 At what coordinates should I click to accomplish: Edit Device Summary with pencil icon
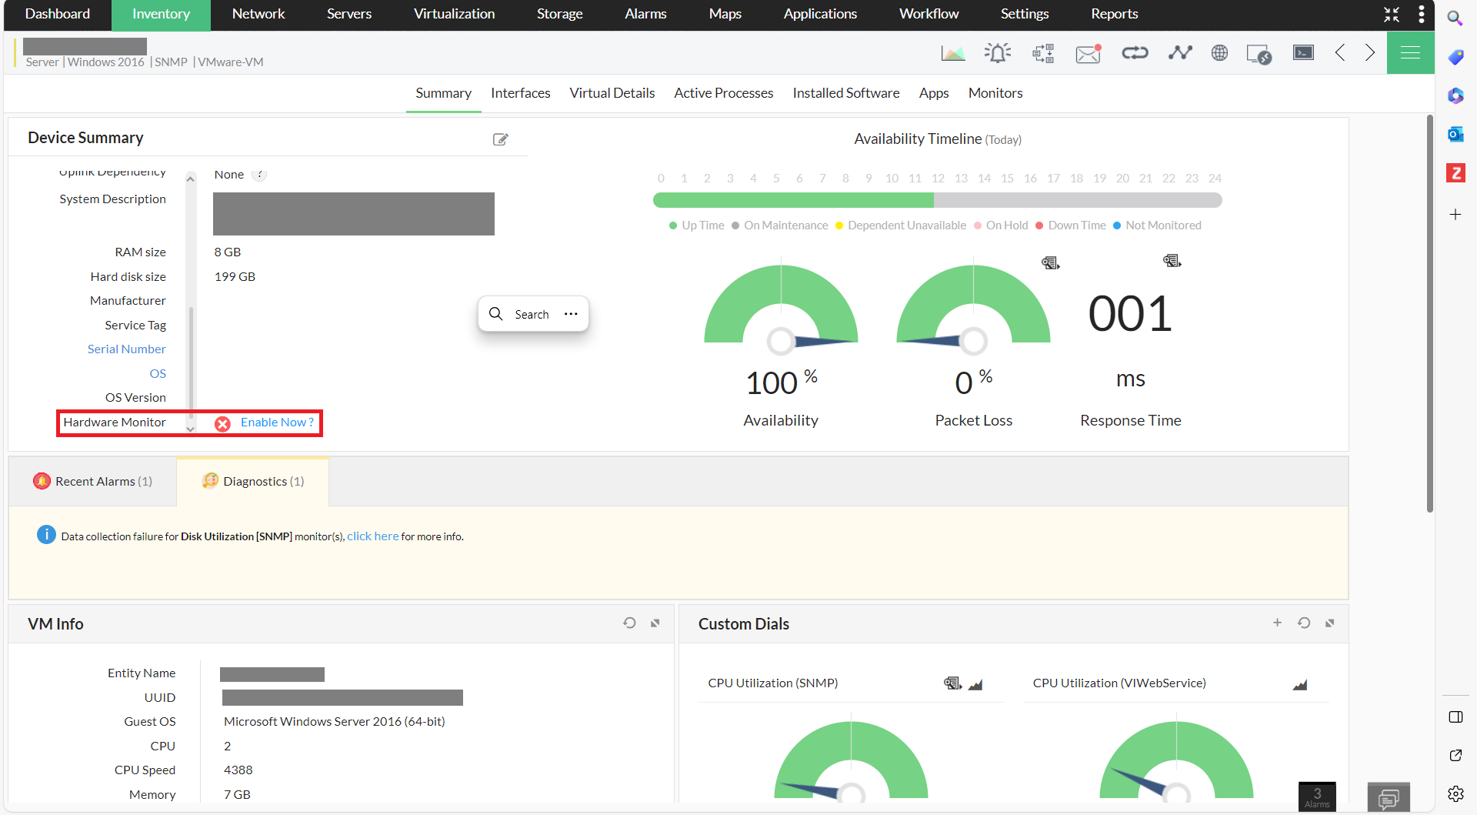[x=500, y=139]
